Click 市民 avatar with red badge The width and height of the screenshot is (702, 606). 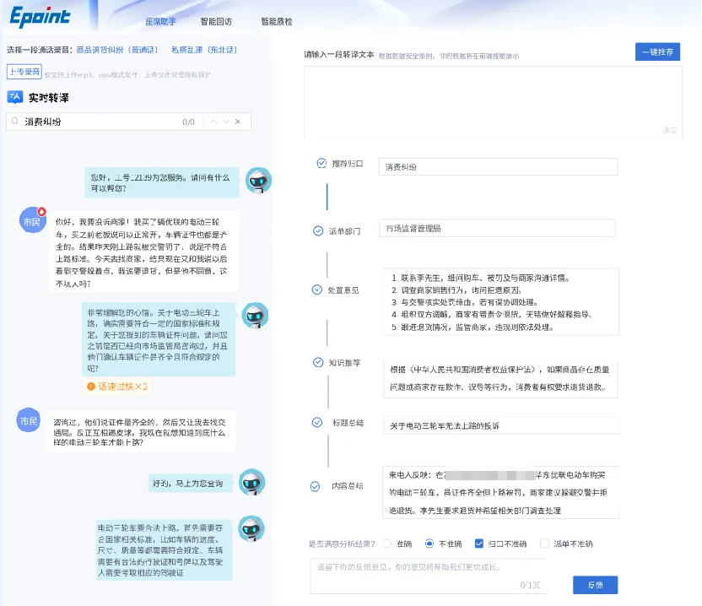coord(32,220)
